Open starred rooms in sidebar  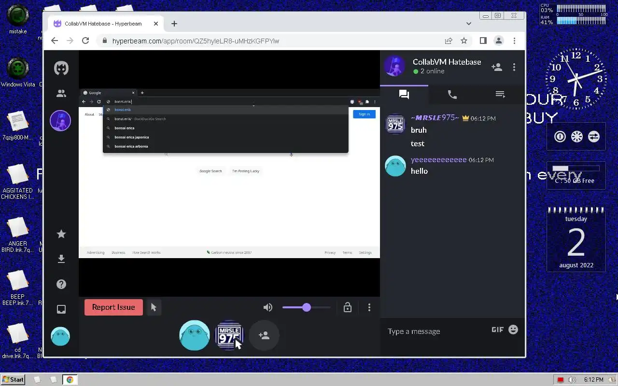61,234
